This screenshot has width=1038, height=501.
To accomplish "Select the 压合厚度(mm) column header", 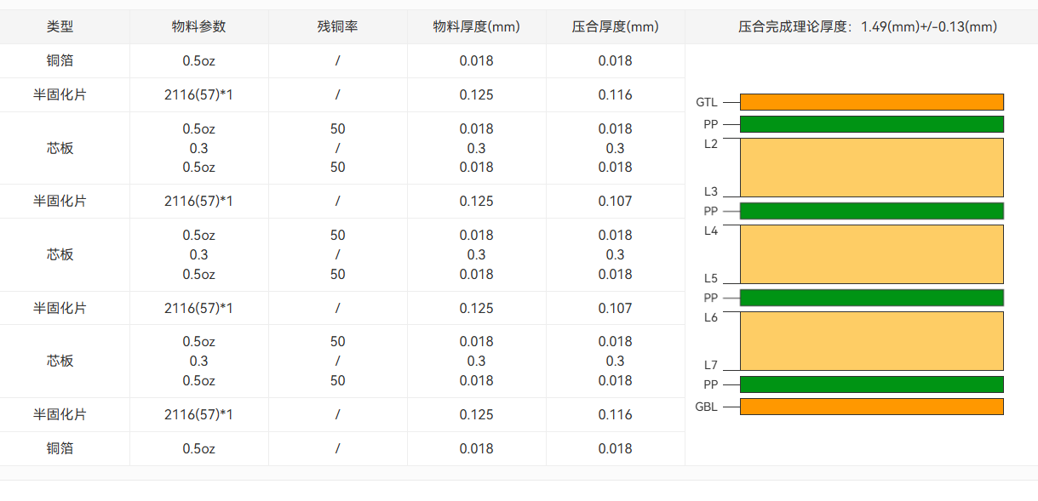I will coord(615,26).
